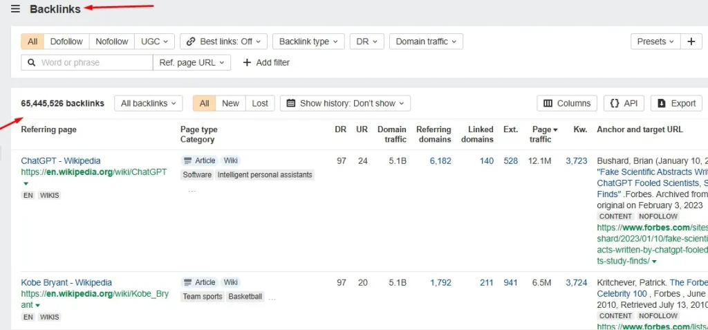
Task: Click the Article icon in Kobe Bryant row
Action: click(x=188, y=282)
